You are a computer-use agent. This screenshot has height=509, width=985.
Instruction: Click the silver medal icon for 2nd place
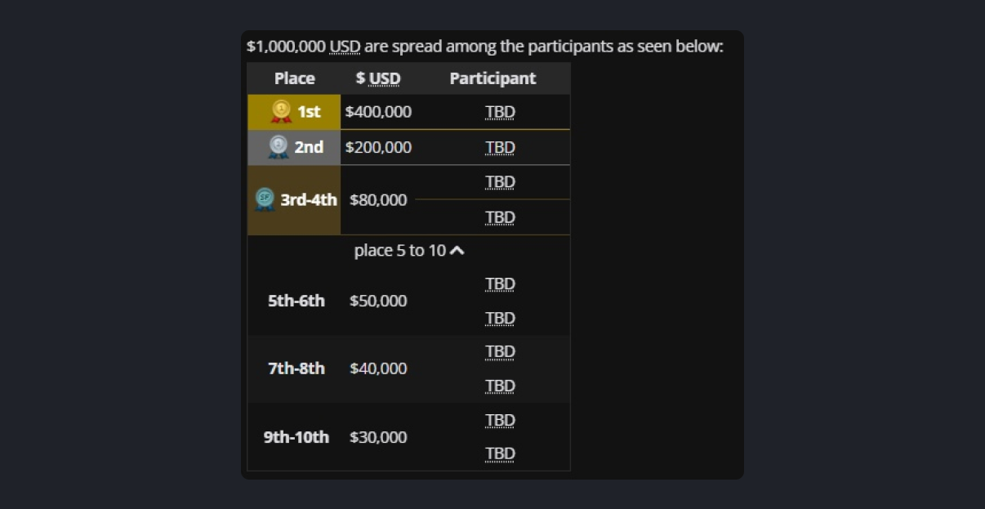point(279,147)
